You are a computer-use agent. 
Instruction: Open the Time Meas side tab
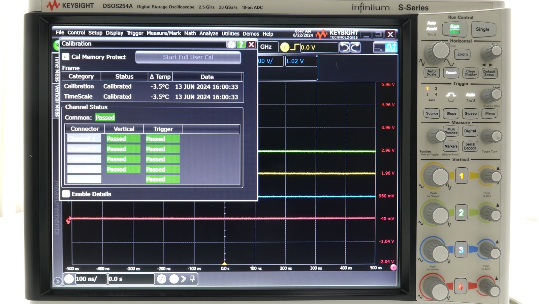(57, 69)
